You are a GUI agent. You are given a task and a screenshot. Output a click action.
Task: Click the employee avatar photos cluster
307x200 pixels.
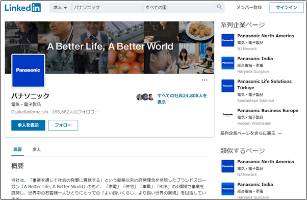click(x=145, y=97)
